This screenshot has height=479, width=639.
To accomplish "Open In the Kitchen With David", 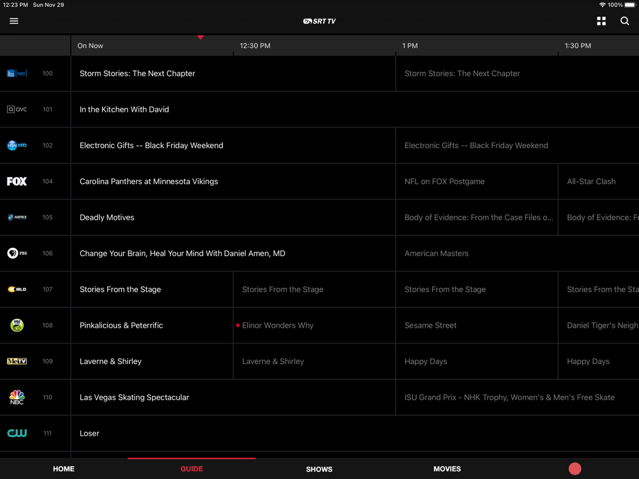I will click(x=355, y=109).
